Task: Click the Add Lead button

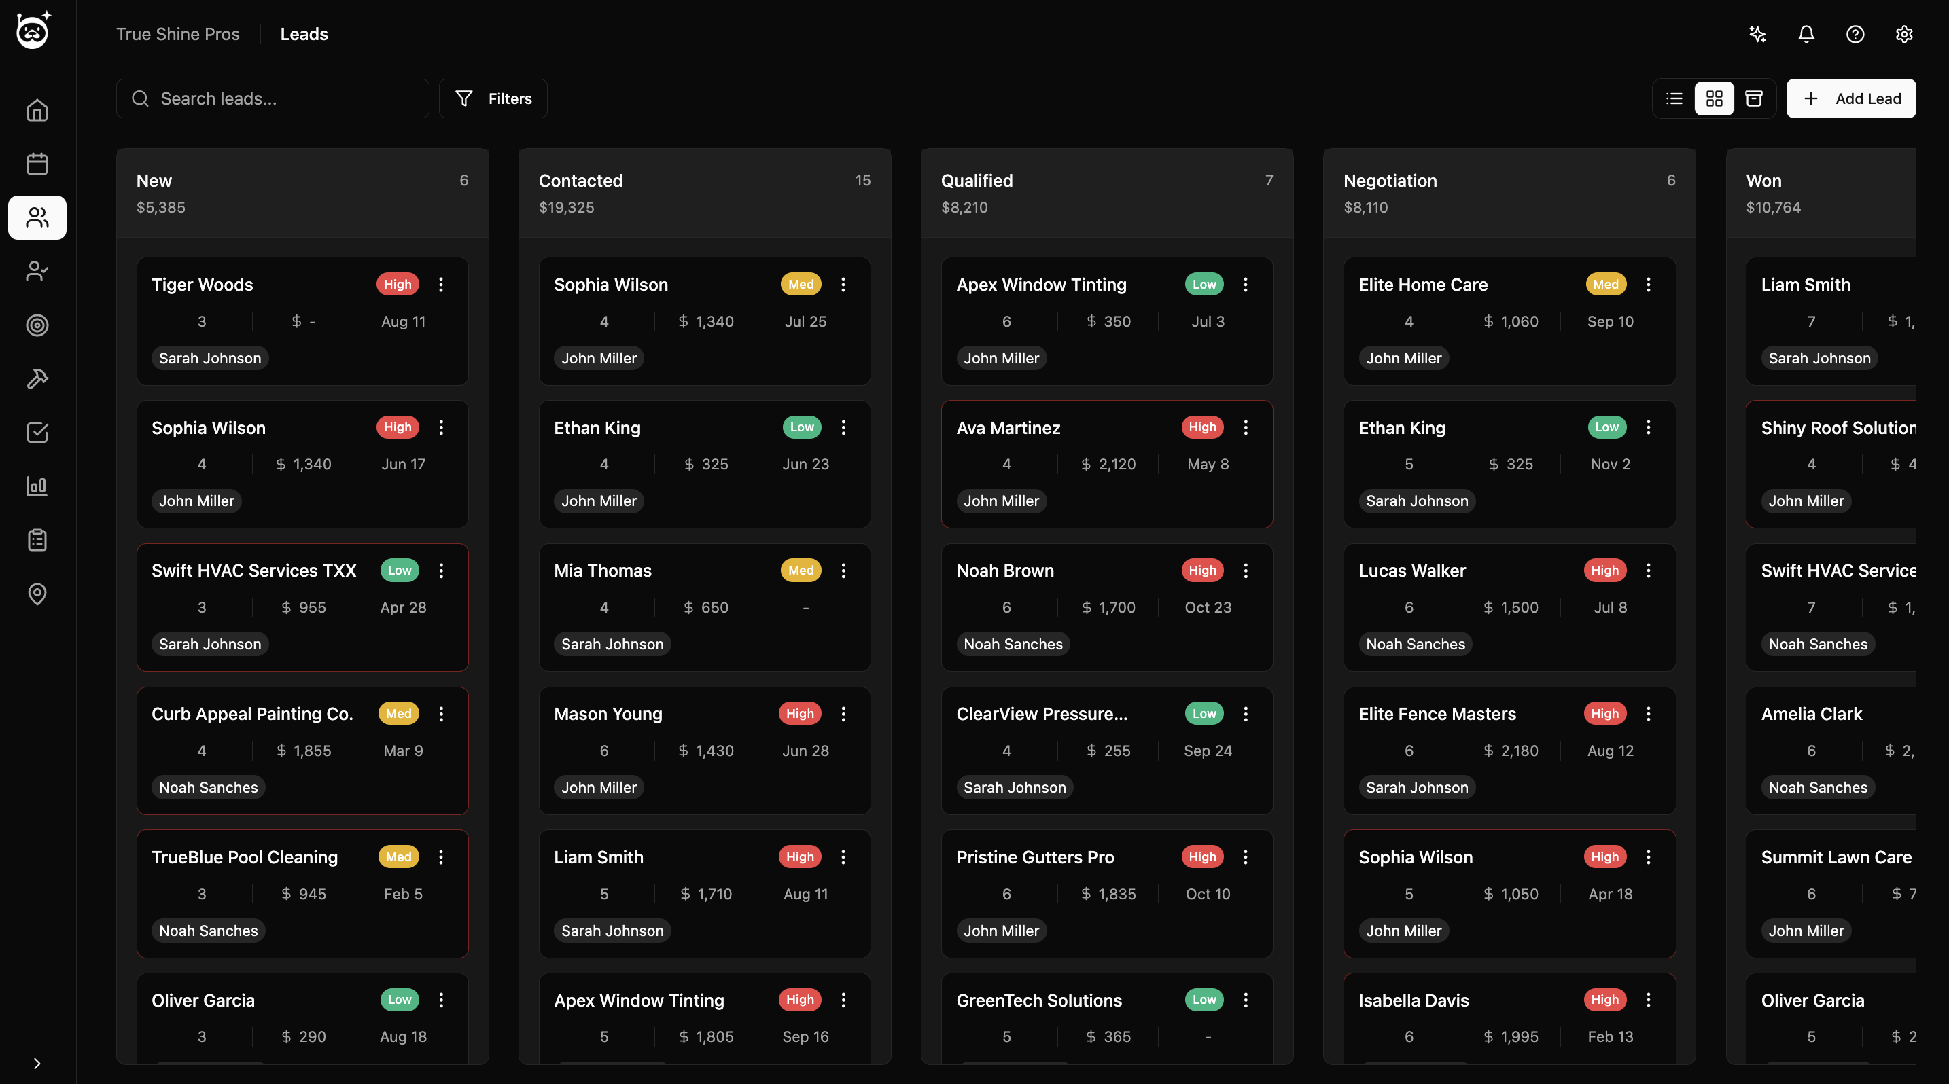Action: click(1850, 98)
